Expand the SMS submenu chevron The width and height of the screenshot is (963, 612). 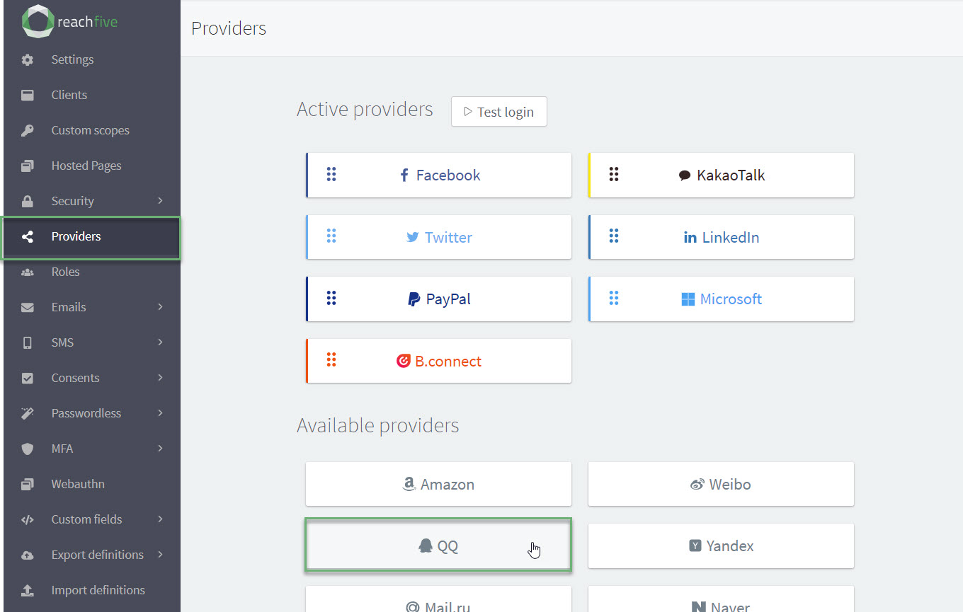tap(161, 342)
